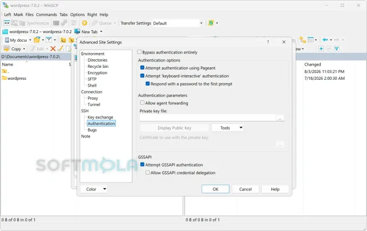
Task: Click the Rename pencil icon
Action: [x=61, y=48]
